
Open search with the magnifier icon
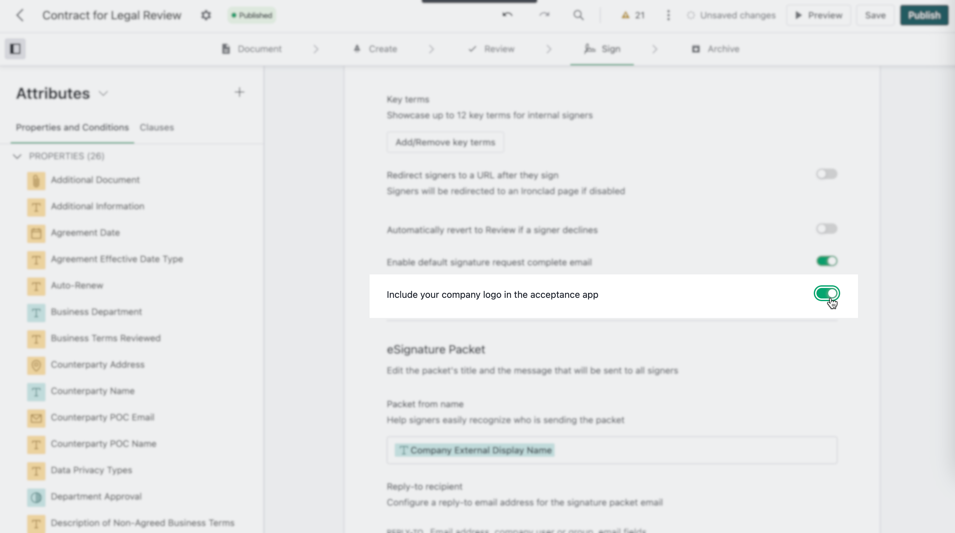point(578,15)
